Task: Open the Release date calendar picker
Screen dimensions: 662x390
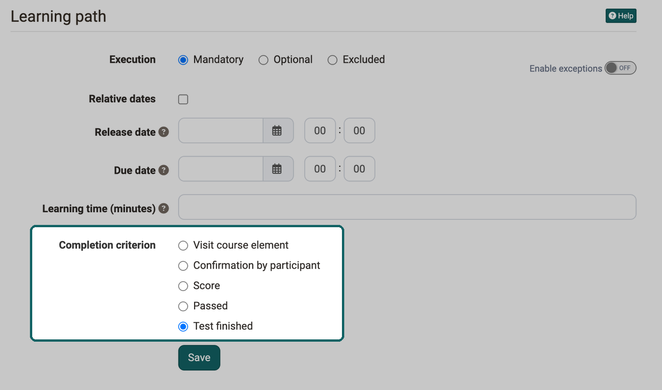Action: point(278,131)
